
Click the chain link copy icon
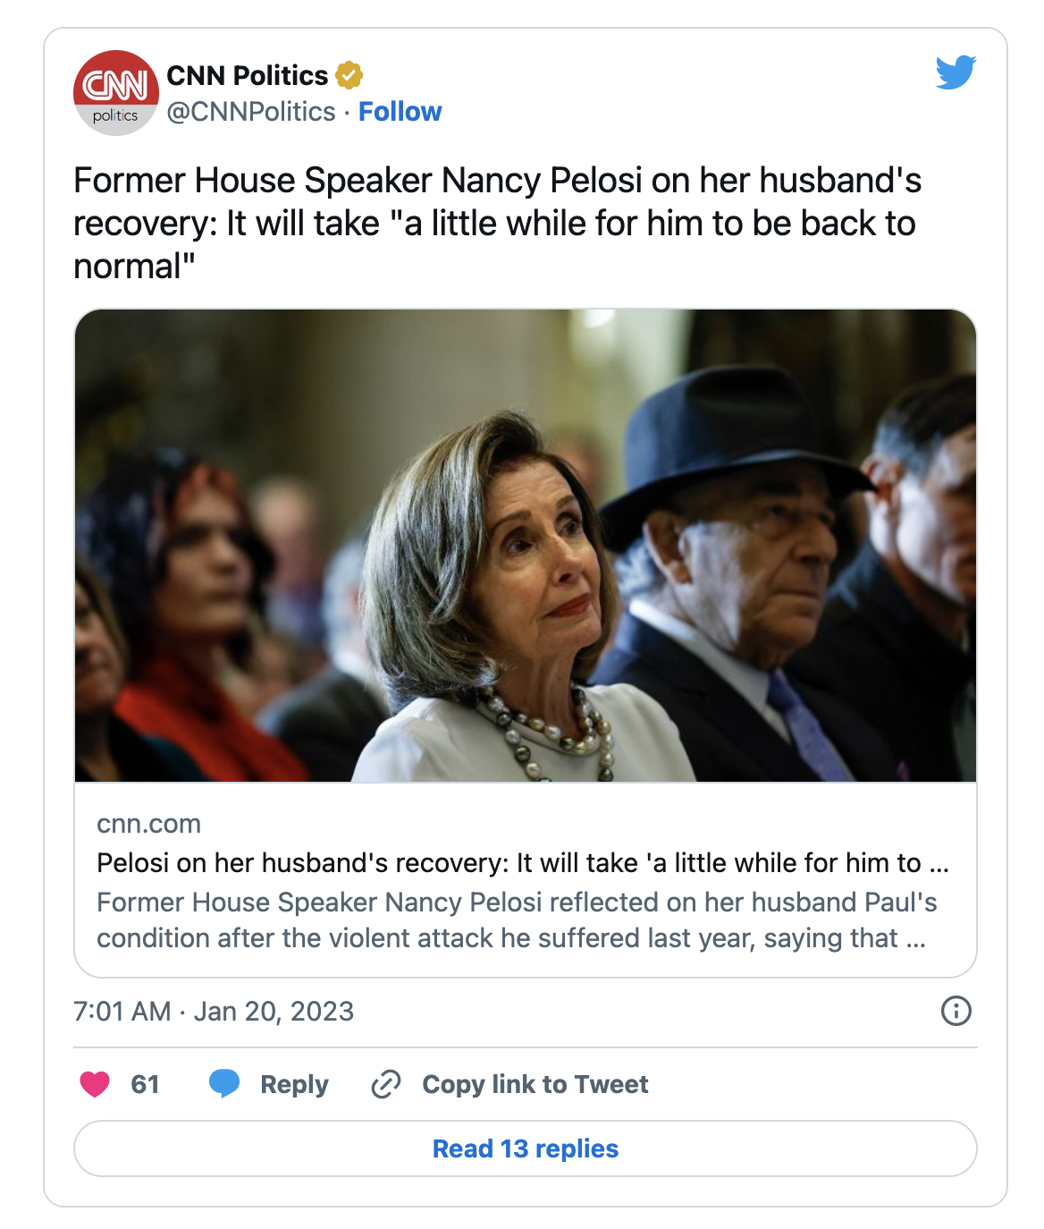tap(386, 1084)
